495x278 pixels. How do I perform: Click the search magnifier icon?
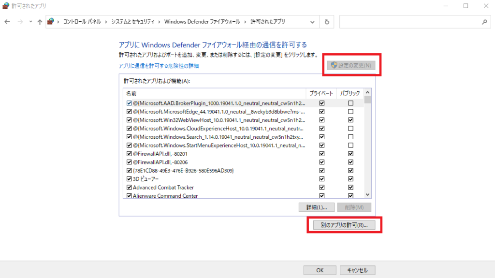484,22
